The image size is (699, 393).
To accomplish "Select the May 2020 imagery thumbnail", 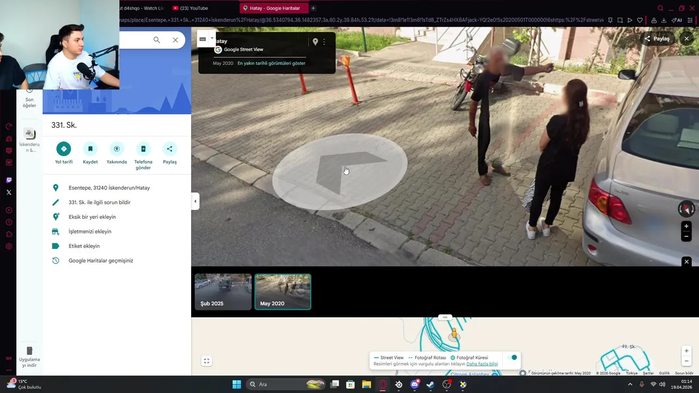I will [283, 292].
